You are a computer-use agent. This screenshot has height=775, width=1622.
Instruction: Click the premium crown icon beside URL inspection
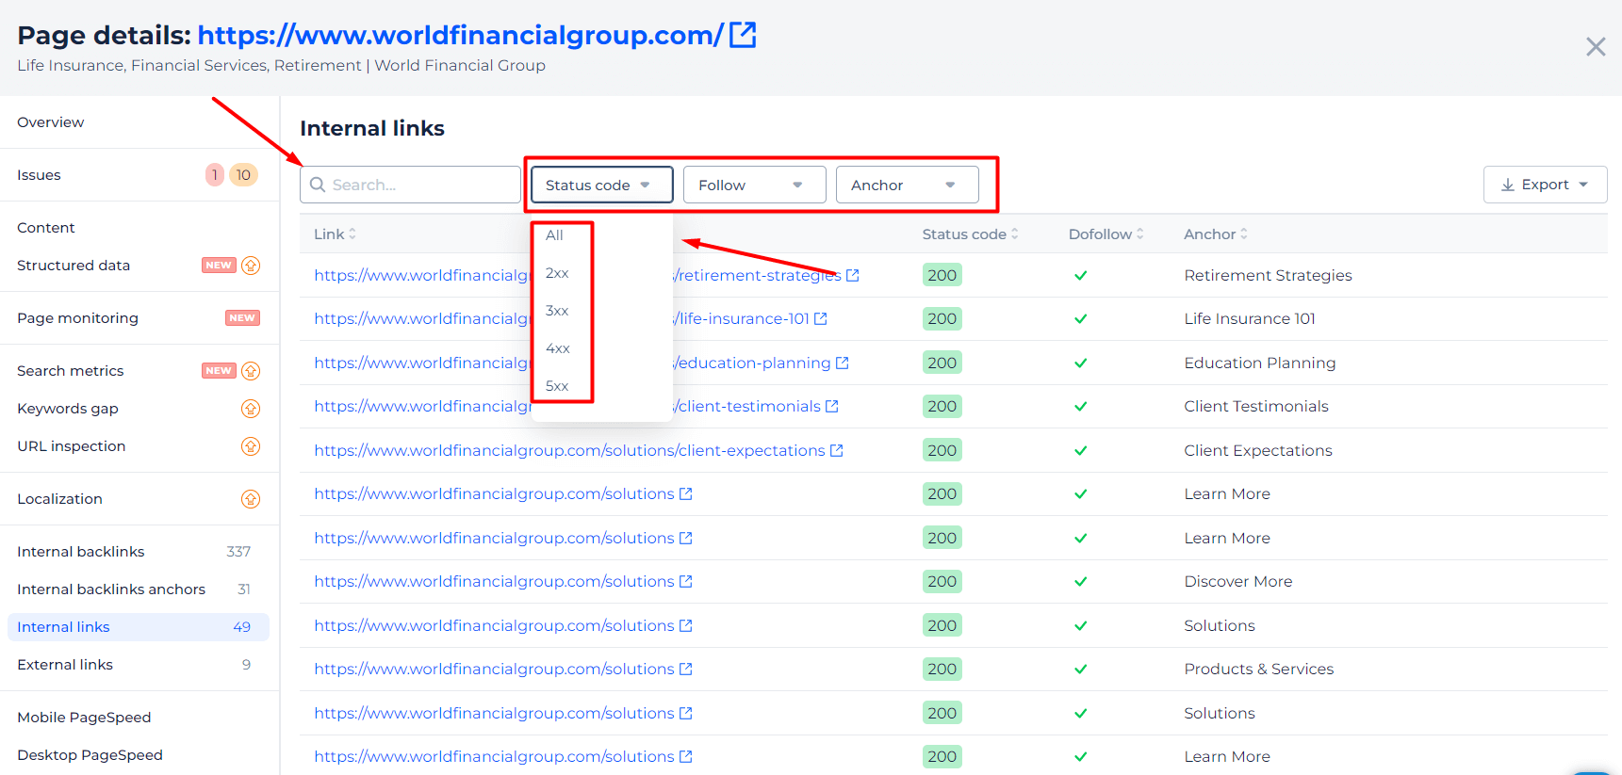pyautogui.click(x=251, y=446)
